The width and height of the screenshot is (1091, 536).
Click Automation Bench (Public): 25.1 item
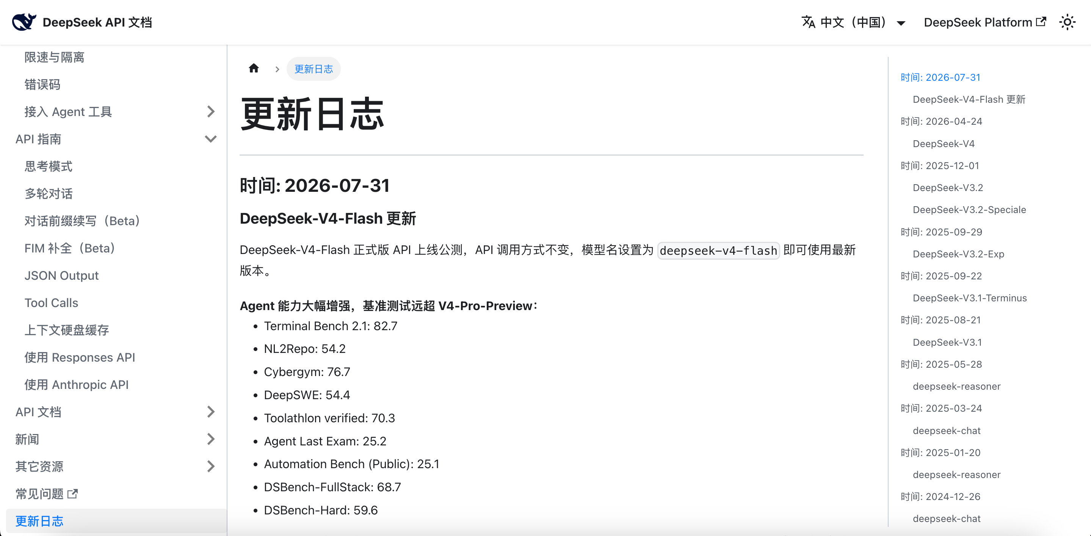point(351,464)
